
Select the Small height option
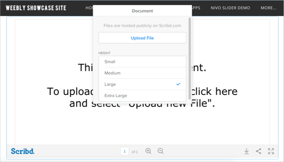pos(142,62)
